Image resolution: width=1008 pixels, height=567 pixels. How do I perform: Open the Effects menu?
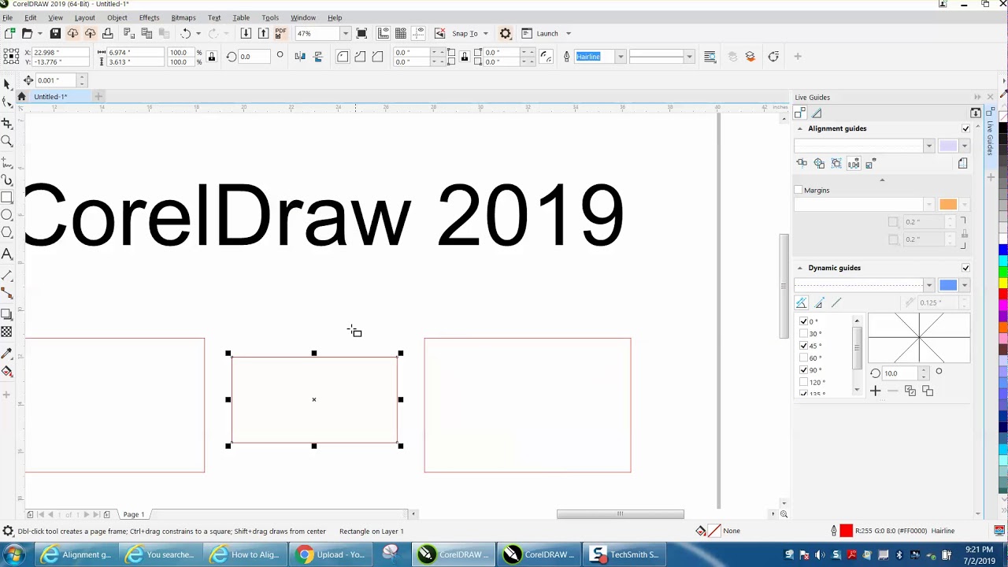pos(149,17)
